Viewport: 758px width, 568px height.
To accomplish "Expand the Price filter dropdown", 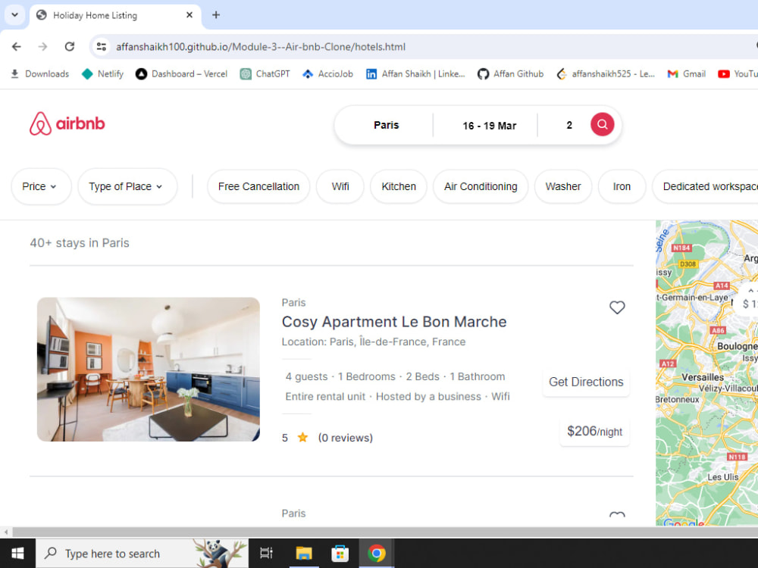I will [41, 186].
